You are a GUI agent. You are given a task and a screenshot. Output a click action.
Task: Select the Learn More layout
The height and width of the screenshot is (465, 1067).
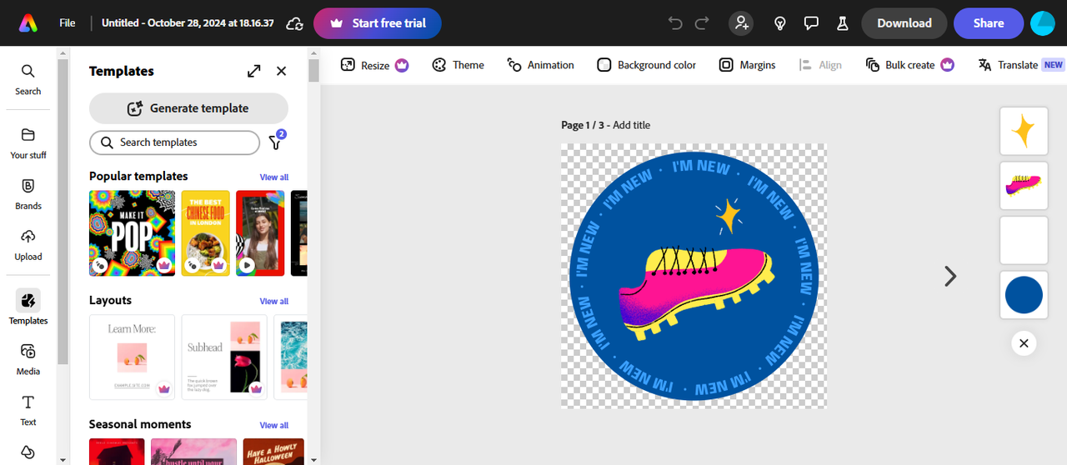point(132,357)
